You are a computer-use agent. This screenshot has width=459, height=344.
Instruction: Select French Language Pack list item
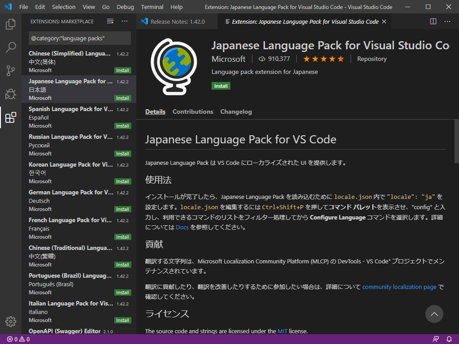point(79,228)
